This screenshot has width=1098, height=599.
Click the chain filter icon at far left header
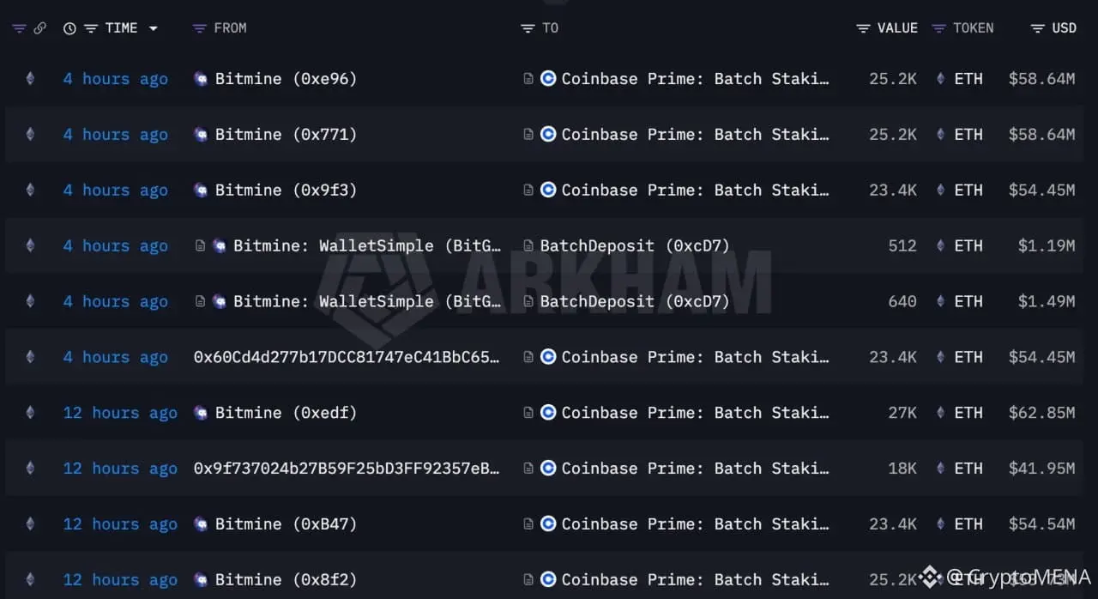point(19,28)
